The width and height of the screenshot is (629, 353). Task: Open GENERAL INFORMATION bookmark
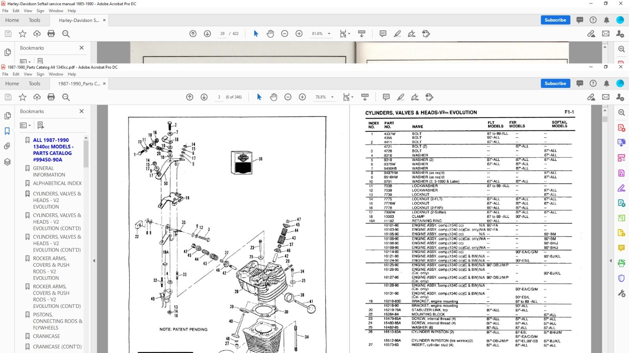point(49,171)
